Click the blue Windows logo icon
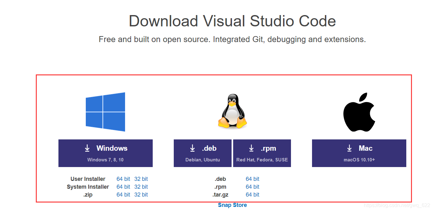The height and width of the screenshot is (211, 433). [x=106, y=112]
